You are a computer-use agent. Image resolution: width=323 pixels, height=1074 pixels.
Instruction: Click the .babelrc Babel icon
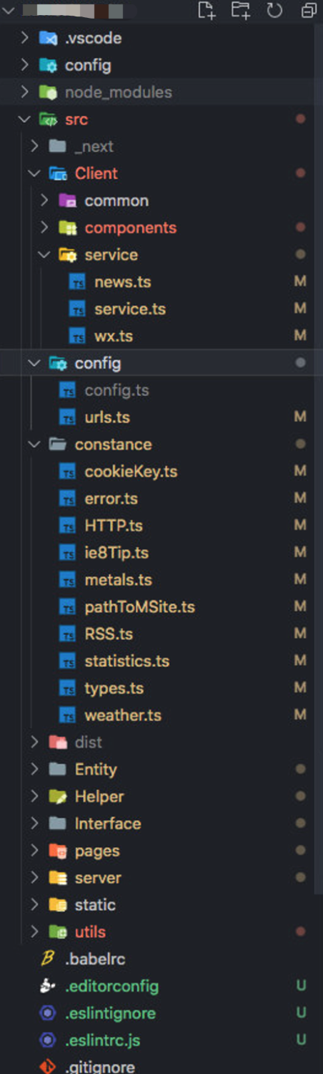(x=48, y=959)
